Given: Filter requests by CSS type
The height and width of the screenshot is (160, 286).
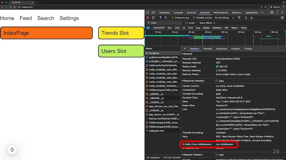Looking at the screenshot, I should [x=177, y=28].
